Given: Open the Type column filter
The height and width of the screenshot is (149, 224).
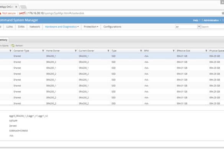Looking at the screenshot, I should pos(141,51).
